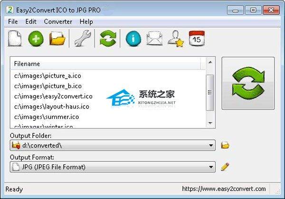Open the Help menu
This screenshot has height=199, width=285.
[x=86, y=22]
